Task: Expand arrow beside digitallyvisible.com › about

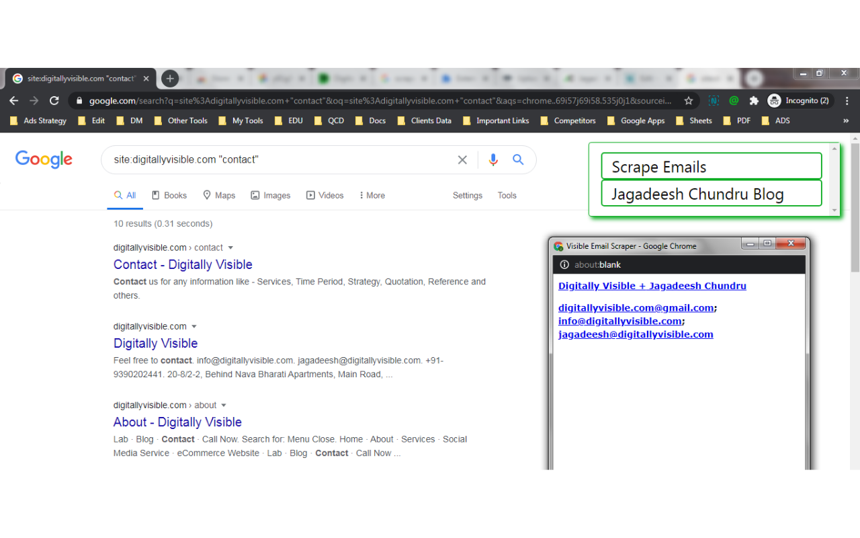Action: point(224,406)
